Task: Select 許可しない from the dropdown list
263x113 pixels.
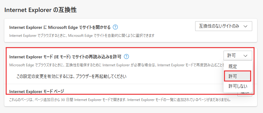Action: pyautogui.click(x=238, y=86)
